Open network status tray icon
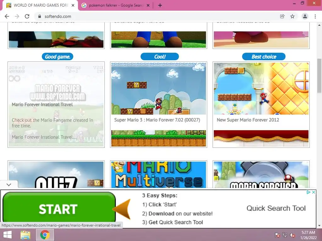 tap(285, 235)
